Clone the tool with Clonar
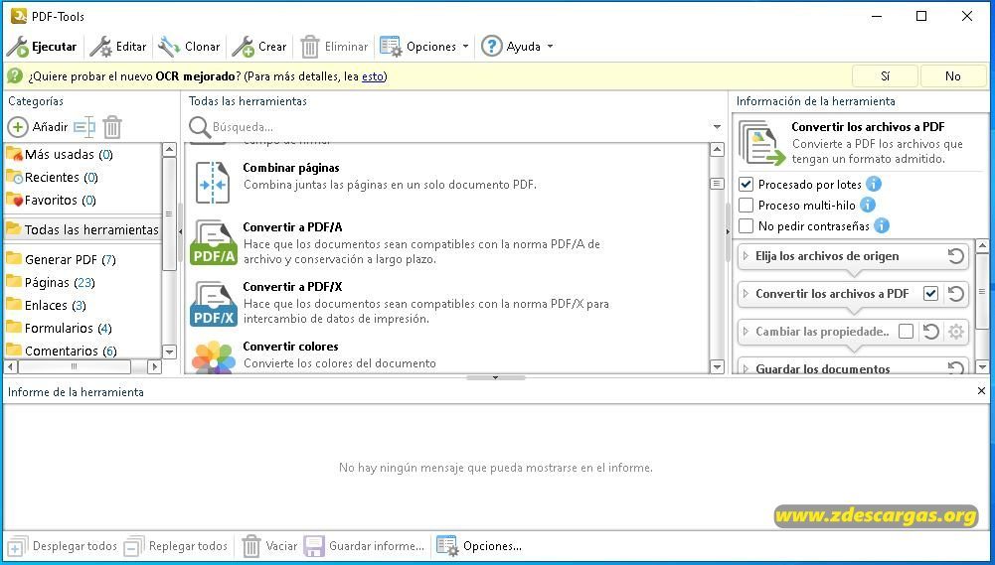The height and width of the screenshot is (565, 995). coord(189,47)
